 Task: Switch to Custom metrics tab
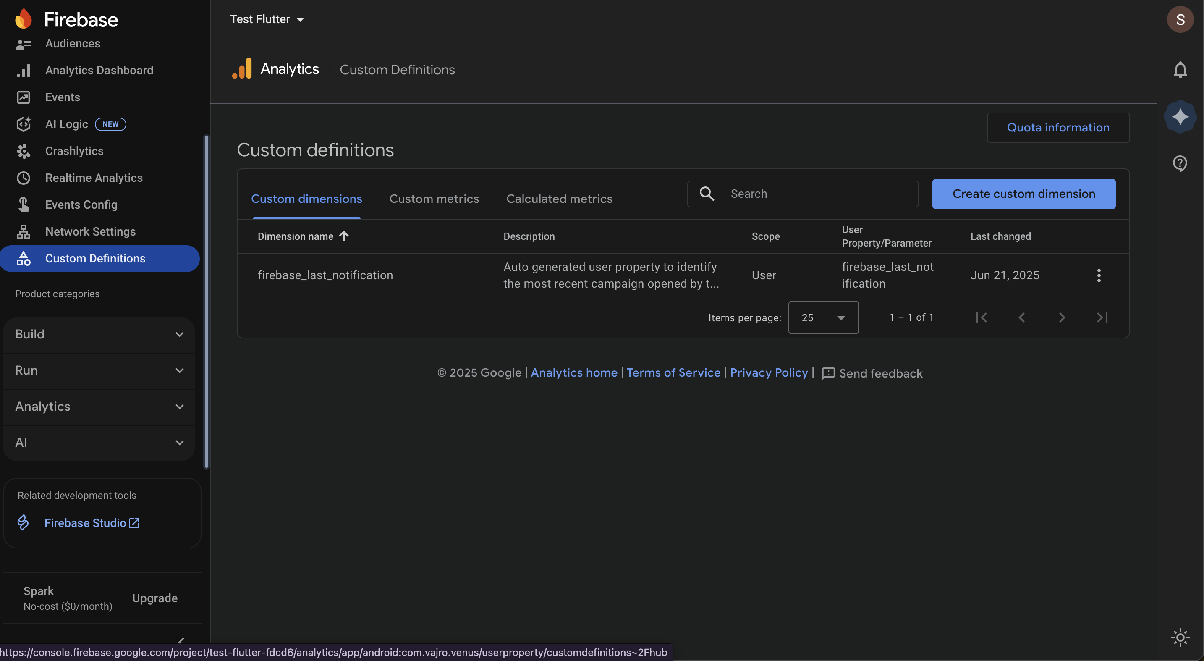(x=434, y=199)
